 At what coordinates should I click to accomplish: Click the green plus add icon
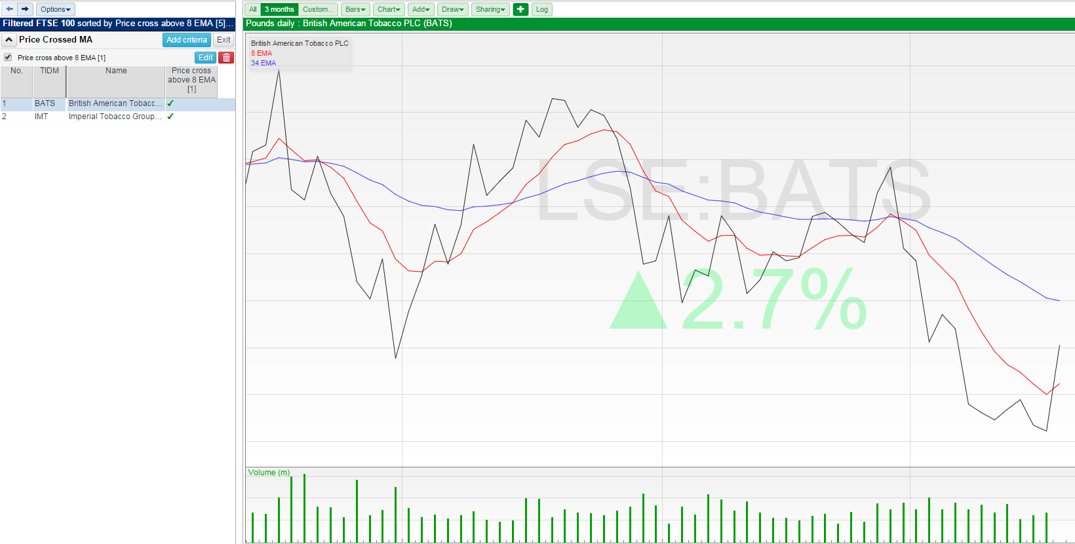520,9
